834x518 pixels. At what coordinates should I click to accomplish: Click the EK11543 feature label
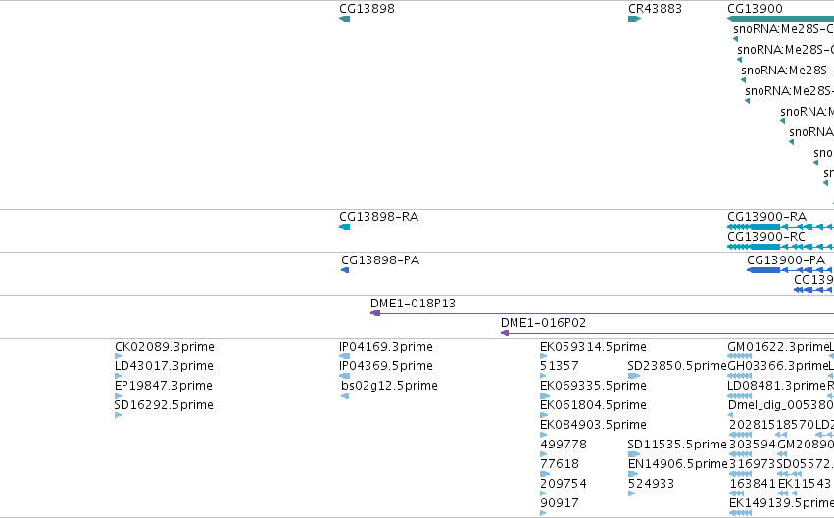[x=805, y=484]
